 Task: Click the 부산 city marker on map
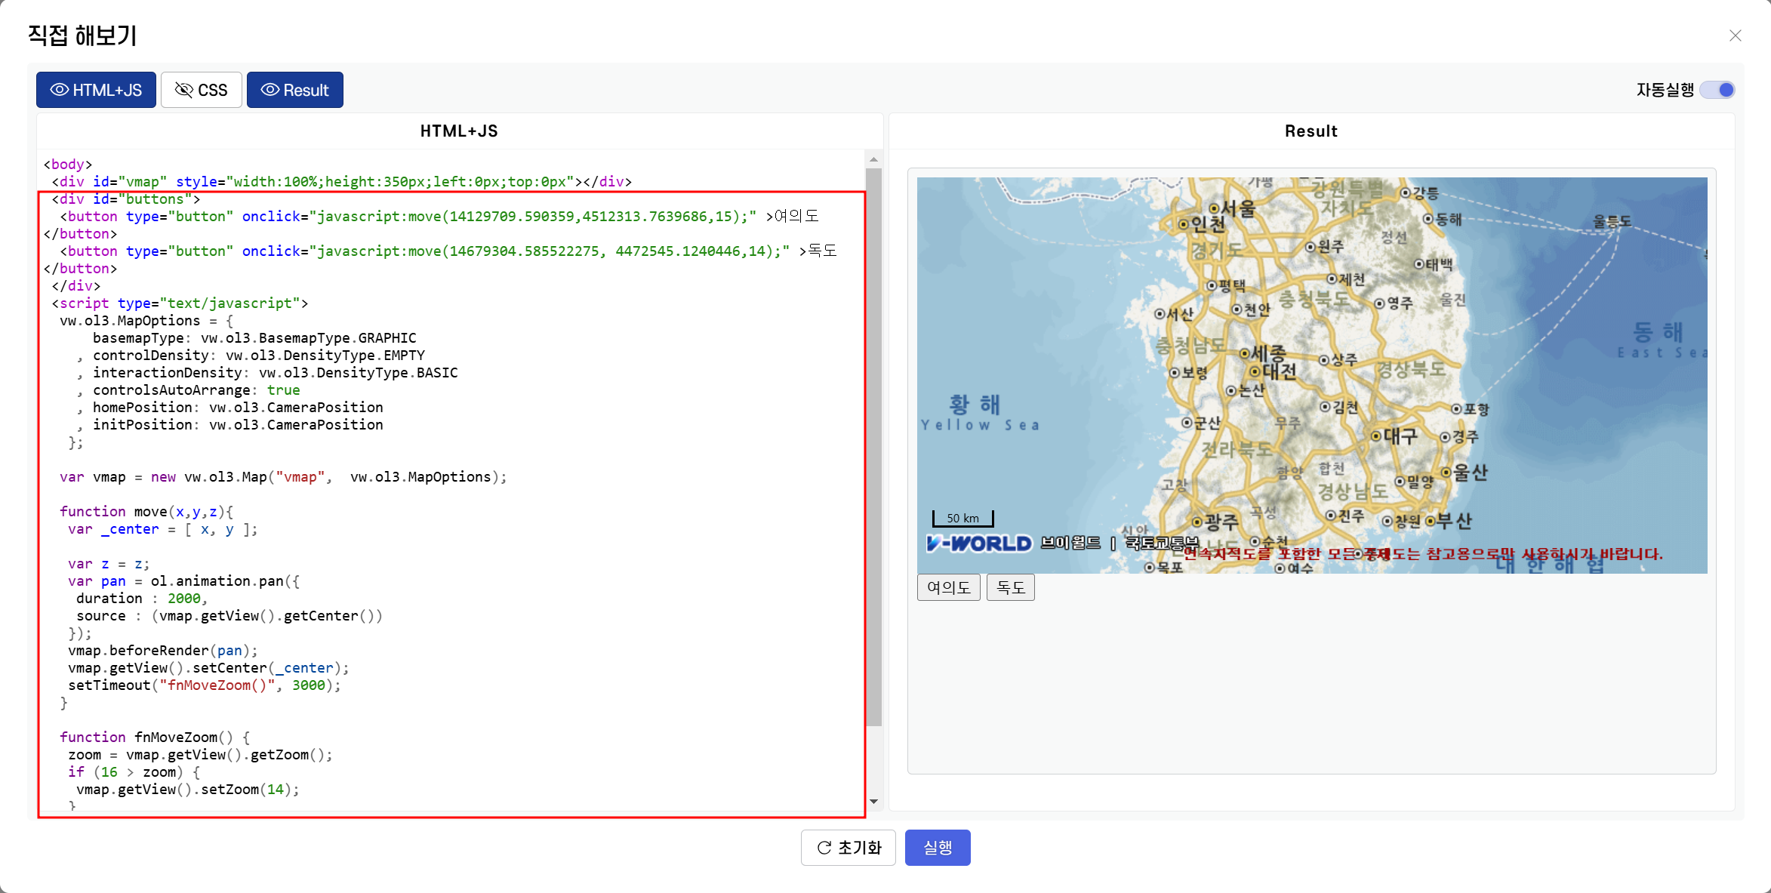coord(1431,521)
